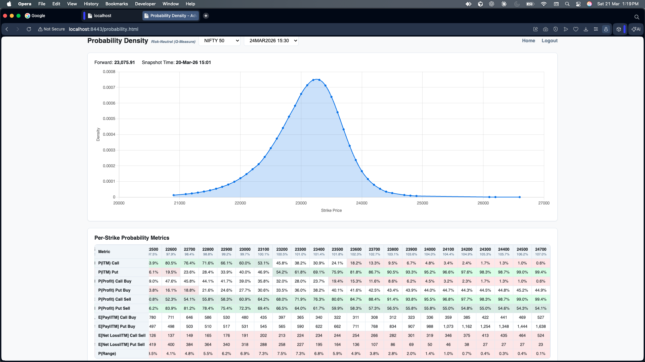Switch to the localhost tab

(x=102, y=16)
